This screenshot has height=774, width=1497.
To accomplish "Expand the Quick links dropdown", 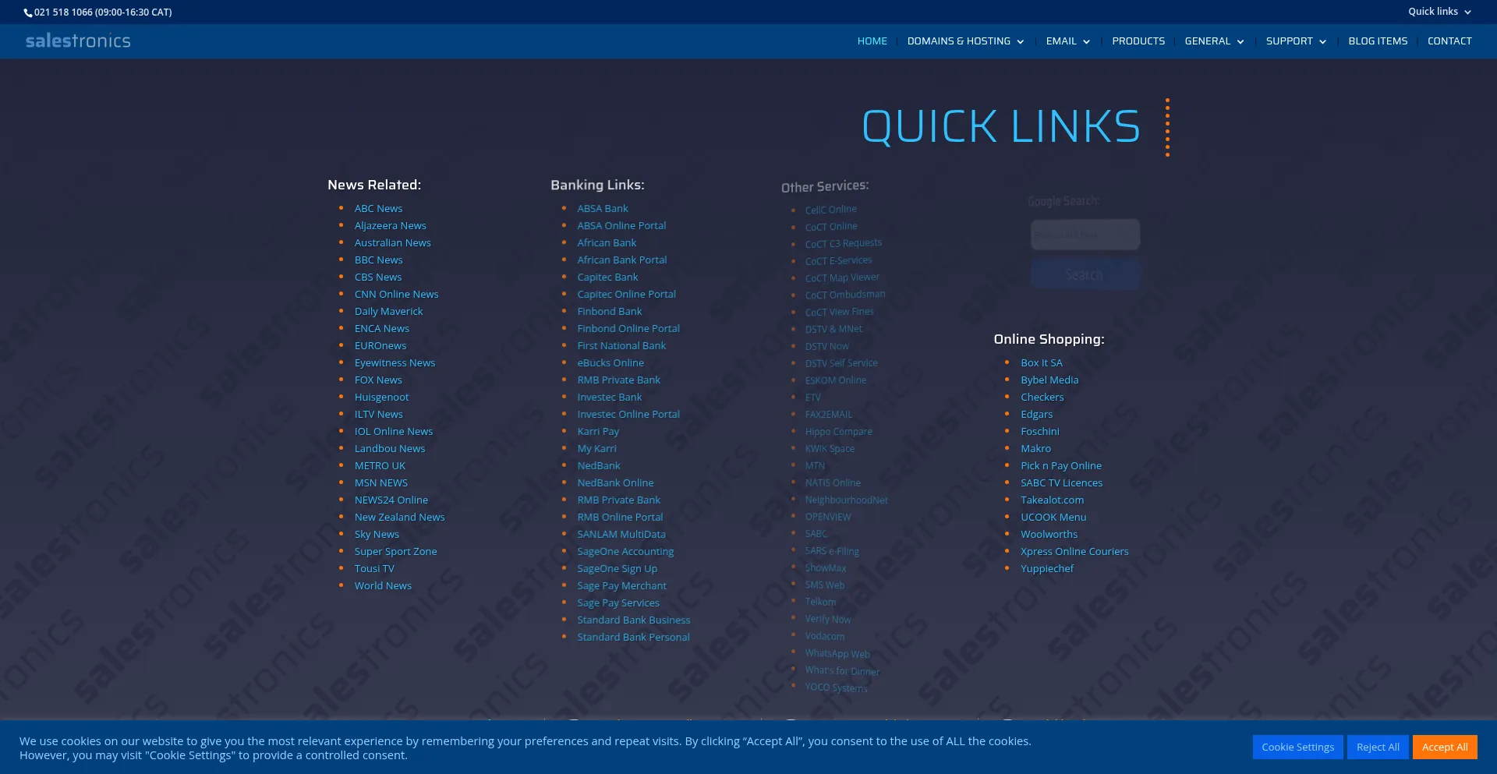I will point(1439,12).
